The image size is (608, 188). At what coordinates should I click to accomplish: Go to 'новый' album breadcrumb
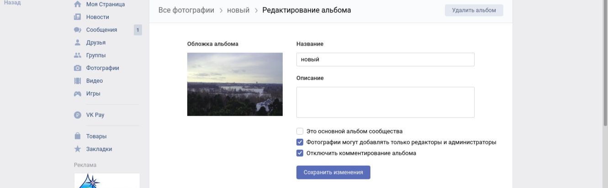238,10
